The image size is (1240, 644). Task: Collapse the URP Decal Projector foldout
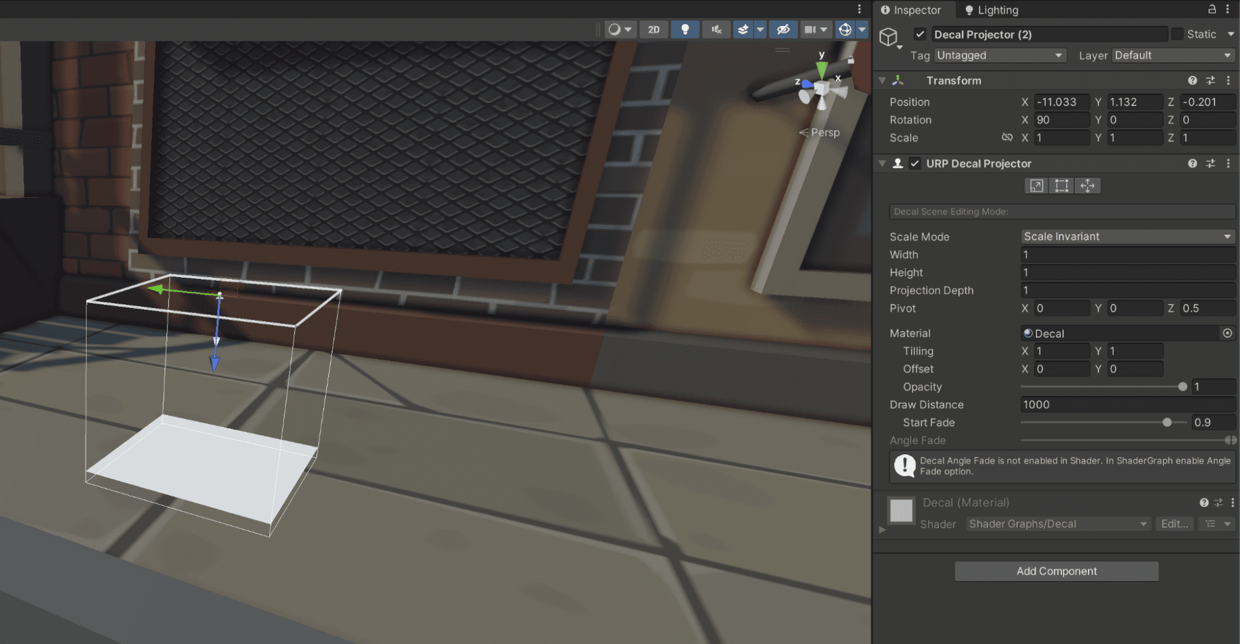point(882,164)
